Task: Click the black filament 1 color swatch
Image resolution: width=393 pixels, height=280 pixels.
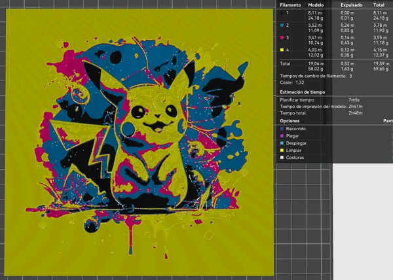Action: click(x=282, y=13)
